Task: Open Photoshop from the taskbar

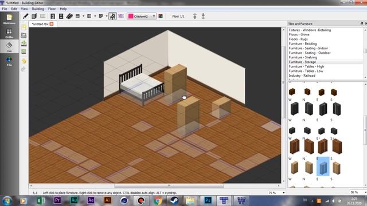Action: [208, 201]
